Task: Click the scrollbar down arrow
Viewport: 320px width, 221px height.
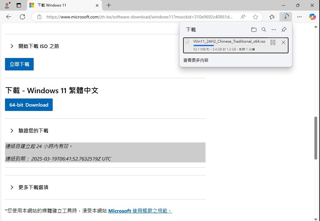Action: pos(316,219)
